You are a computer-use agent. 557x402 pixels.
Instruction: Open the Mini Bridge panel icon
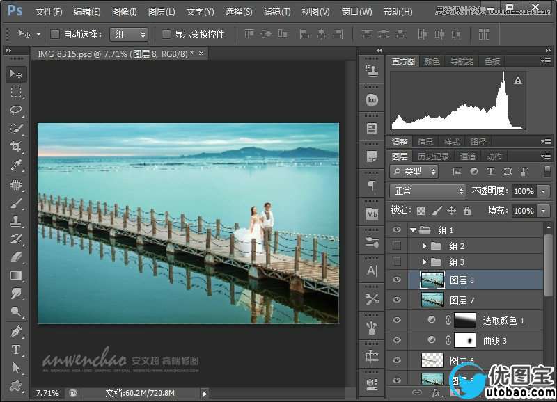point(372,214)
